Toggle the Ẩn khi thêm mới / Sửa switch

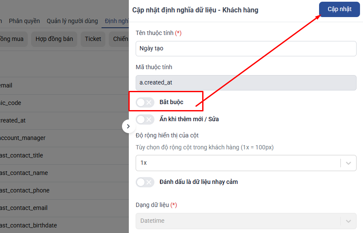pos(145,119)
